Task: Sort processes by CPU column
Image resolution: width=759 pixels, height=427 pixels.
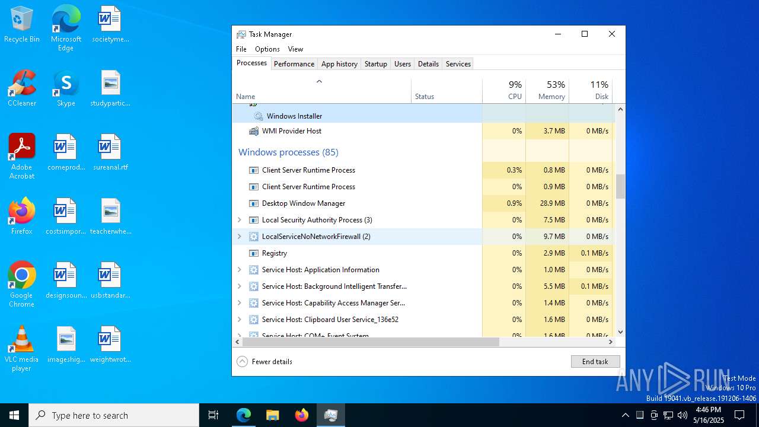Action: point(504,91)
